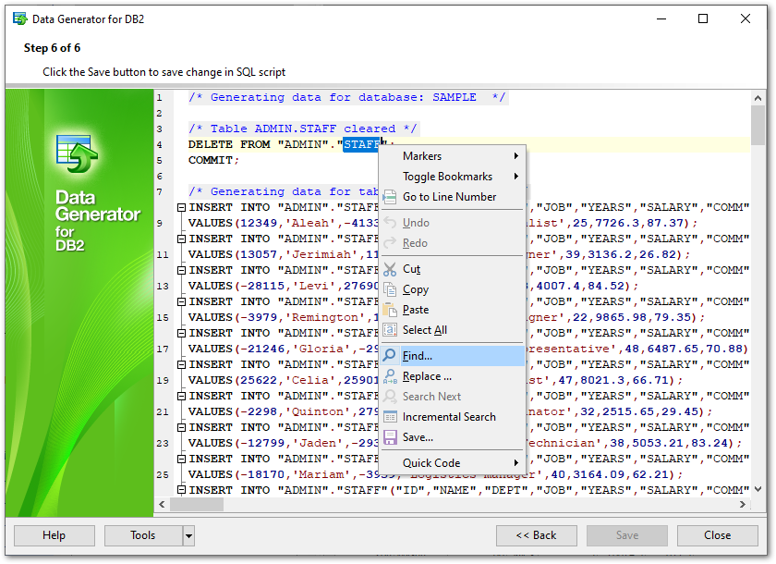Viewport: 776px width, 564px height.
Task: Choose Paste in the context menu
Action: (x=452, y=310)
